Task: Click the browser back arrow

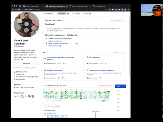Action: [x=13, y=10]
